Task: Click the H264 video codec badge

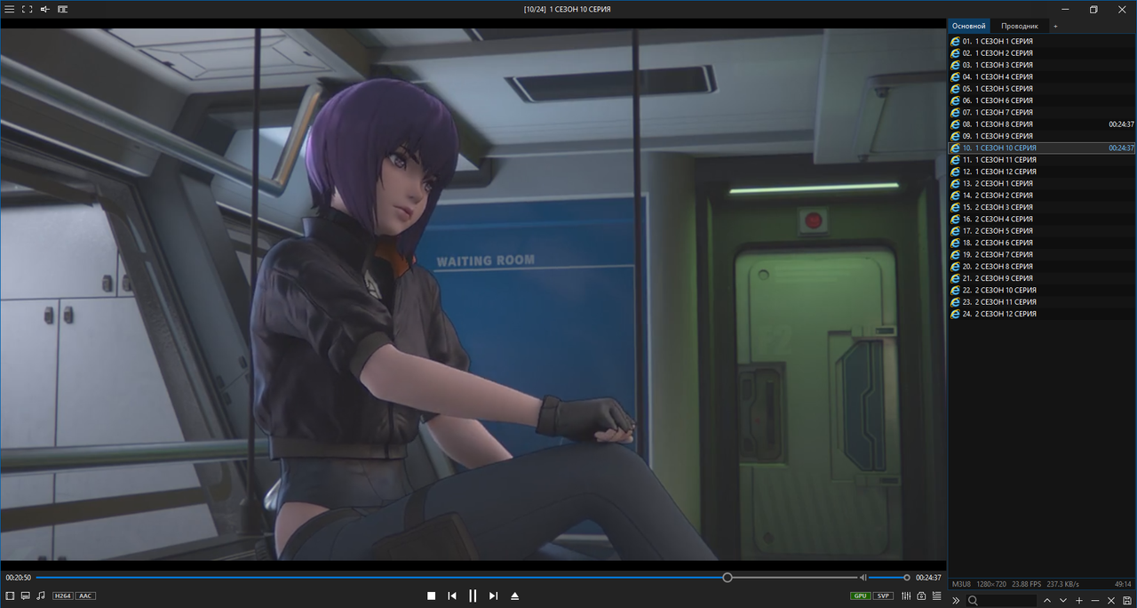Action: 62,596
